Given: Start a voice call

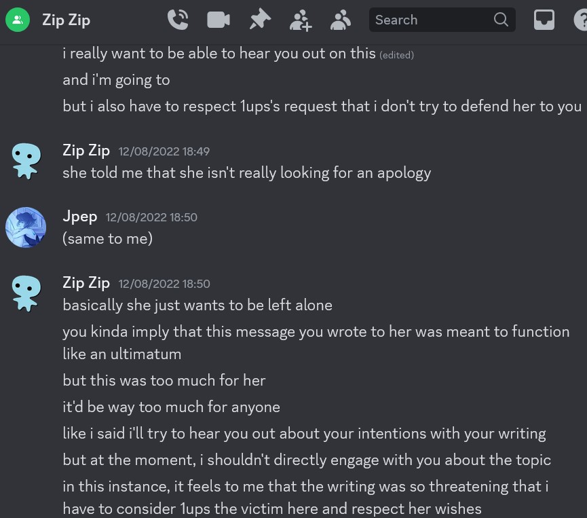Looking at the screenshot, I should pos(178,20).
